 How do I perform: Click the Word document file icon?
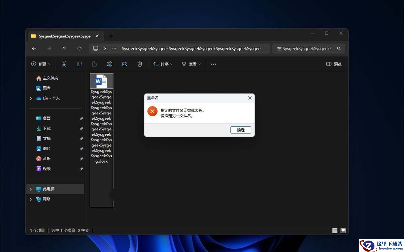101,81
